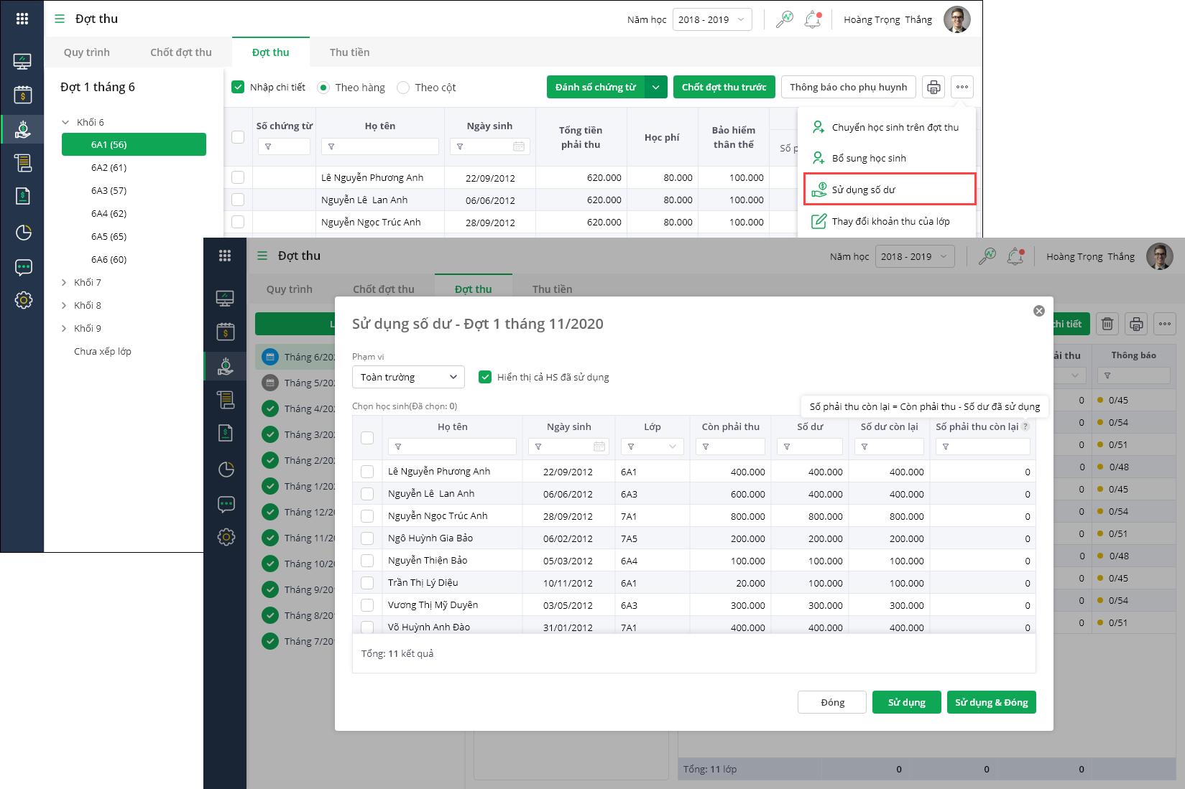
Task: Open the settings gear in left sidebar
Action: coord(23,300)
